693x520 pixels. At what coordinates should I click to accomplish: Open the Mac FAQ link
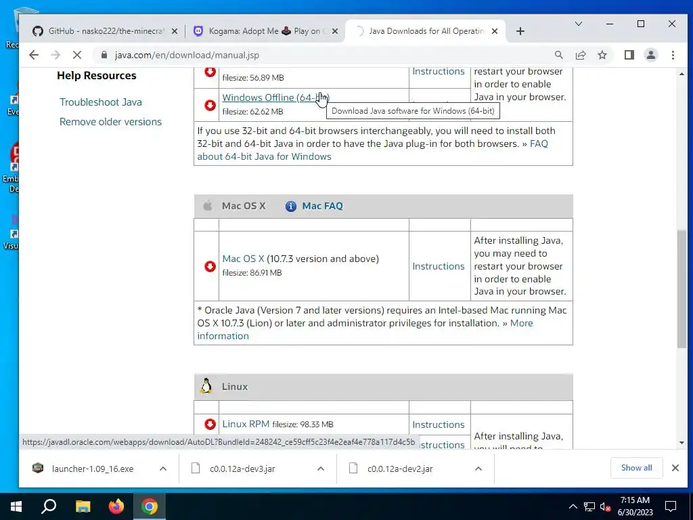(322, 206)
